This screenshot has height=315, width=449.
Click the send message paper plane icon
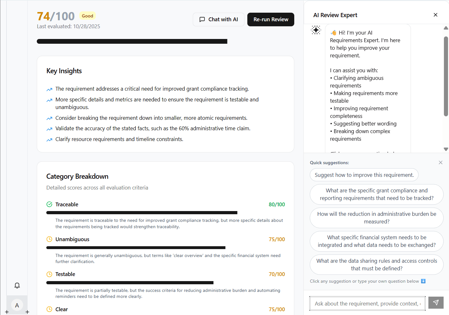click(x=436, y=303)
